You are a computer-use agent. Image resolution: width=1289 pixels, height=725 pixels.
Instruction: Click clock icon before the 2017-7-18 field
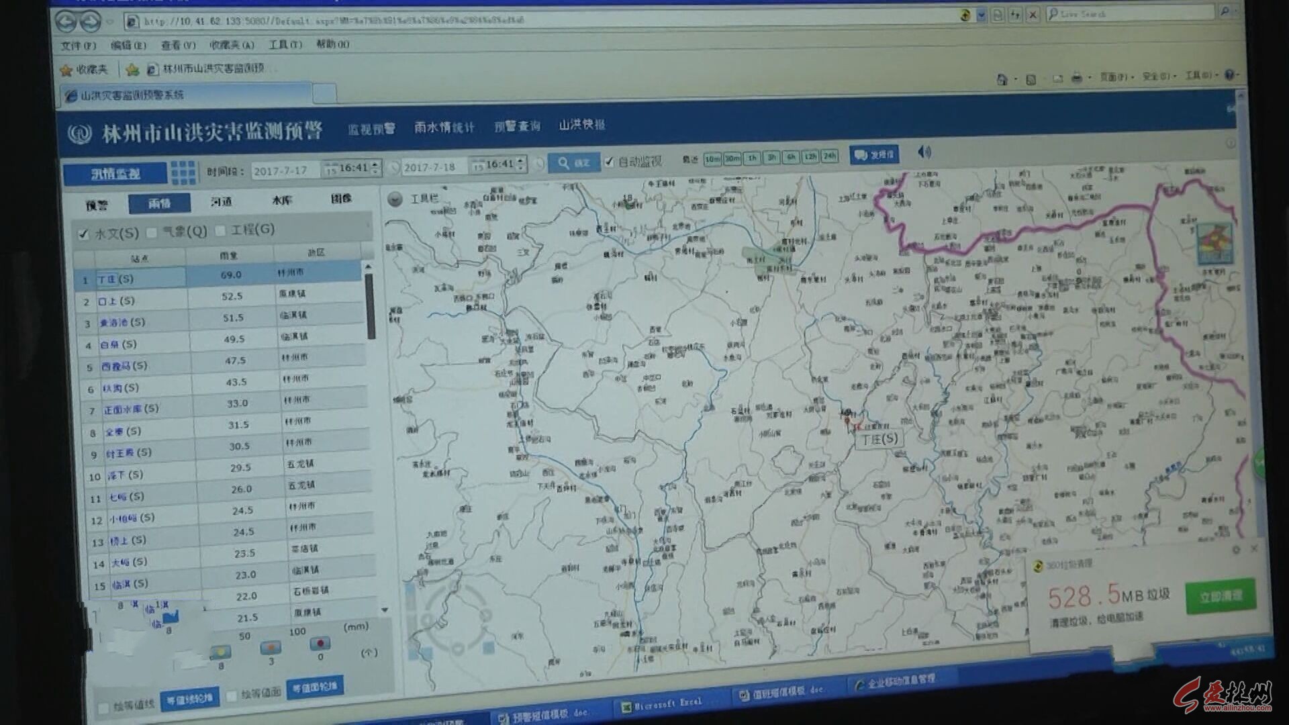394,166
